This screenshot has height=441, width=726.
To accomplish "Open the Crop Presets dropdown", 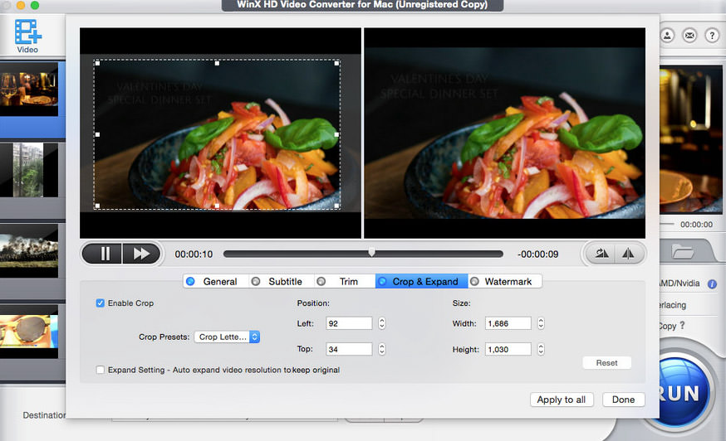I will 227,337.
